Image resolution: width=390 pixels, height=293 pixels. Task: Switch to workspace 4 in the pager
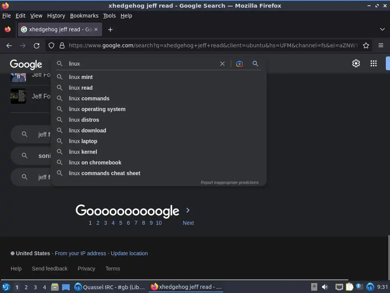coord(45,287)
